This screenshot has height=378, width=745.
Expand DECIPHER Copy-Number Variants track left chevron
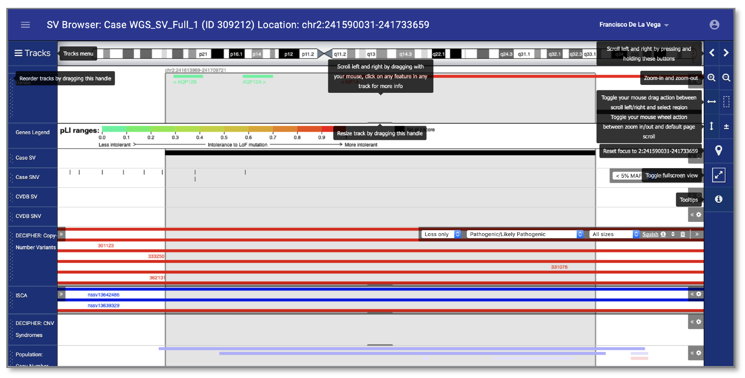61,234
